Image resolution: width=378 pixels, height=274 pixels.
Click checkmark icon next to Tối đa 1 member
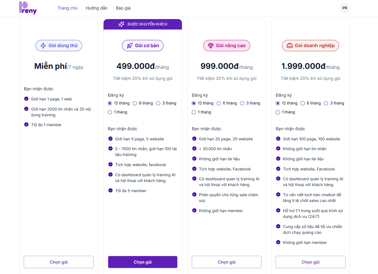(x=26, y=124)
